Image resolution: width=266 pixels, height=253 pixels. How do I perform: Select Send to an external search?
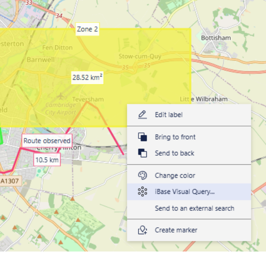tap(189, 208)
